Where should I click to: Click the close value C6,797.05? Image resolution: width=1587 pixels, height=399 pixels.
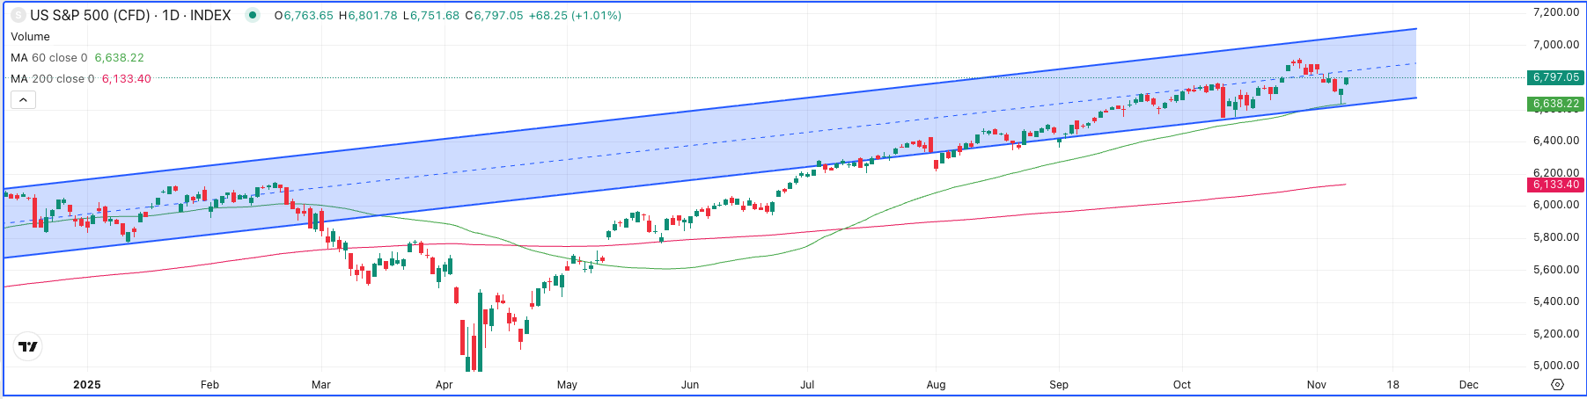(494, 15)
